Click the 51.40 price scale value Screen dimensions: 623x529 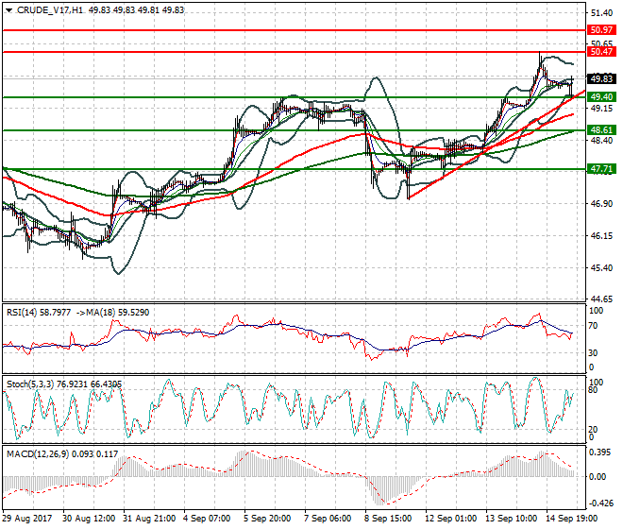tap(601, 13)
